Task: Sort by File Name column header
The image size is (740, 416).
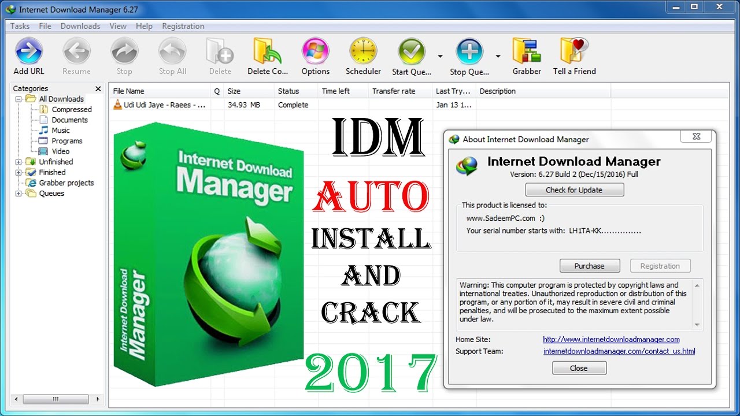Action: [160, 91]
